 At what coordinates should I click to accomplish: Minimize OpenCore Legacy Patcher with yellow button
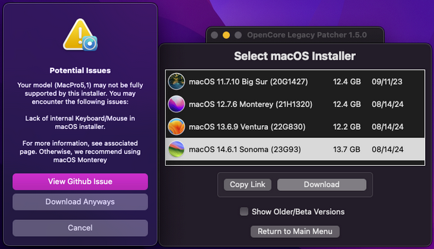(x=226, y=35)
